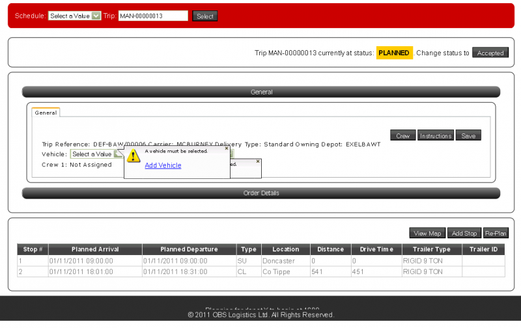Click the Drive Time column header
The image size is (521, 328).
(x=376, y=249)
